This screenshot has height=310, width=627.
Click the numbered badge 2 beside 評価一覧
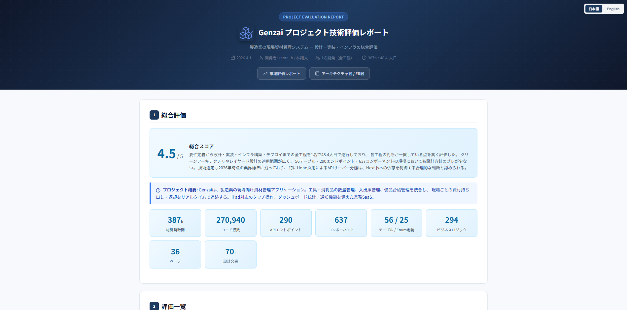154,306
